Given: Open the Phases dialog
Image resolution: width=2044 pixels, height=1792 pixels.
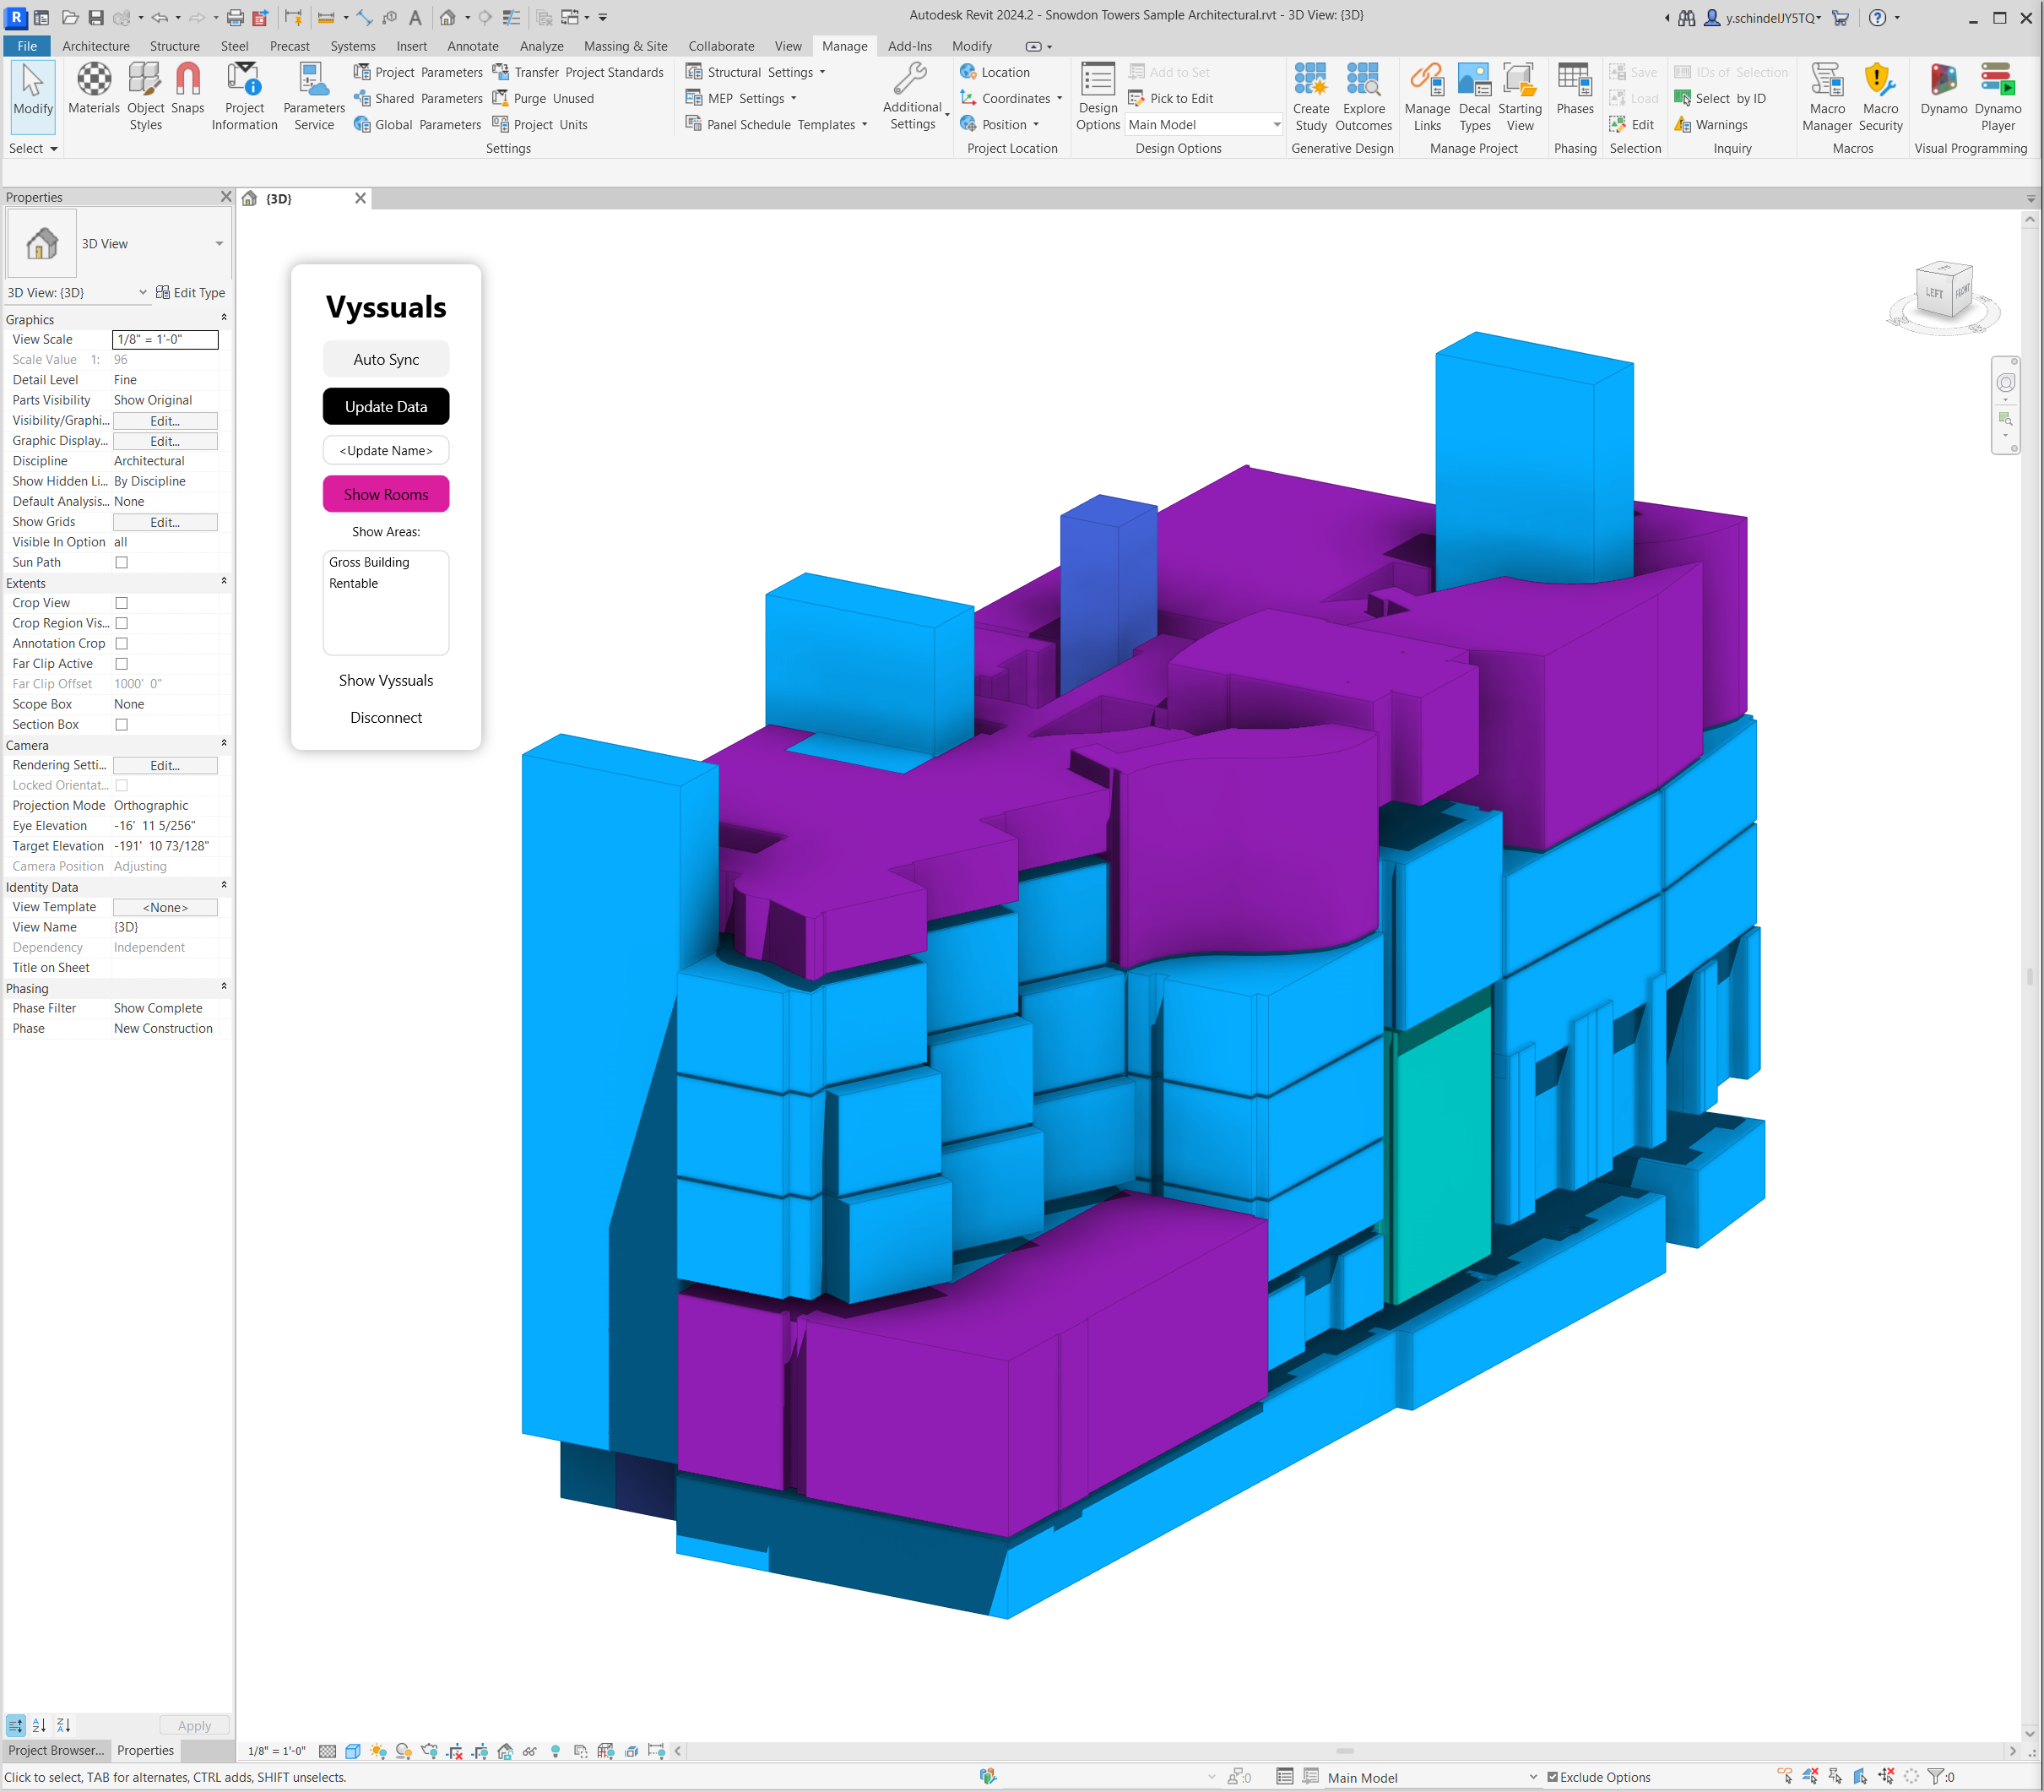Looking at the screenshot, I should tap(1575, 89).
